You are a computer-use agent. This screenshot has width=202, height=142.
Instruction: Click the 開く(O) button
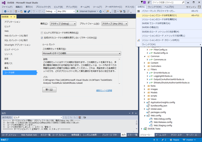click(x=49, y=90)
